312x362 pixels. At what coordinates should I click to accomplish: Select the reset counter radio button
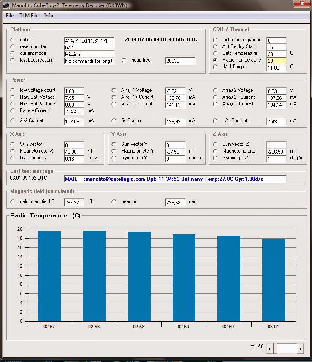(x=13, y=46)
